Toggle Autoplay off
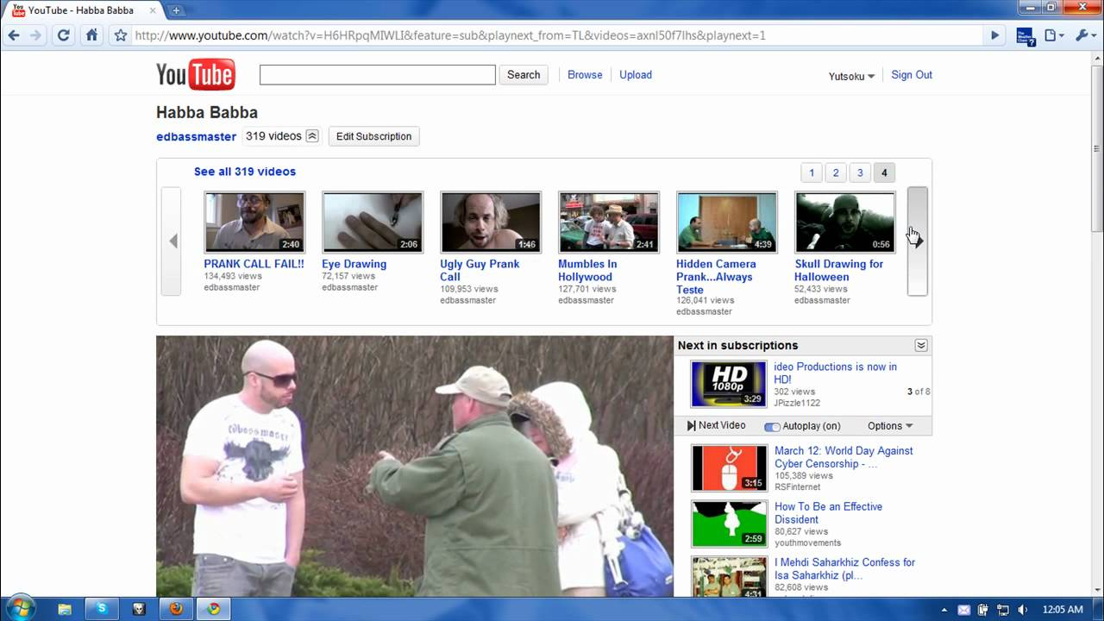Viewport: 1104px width, 621px height. pyautogui.click(x=772, y=425)
